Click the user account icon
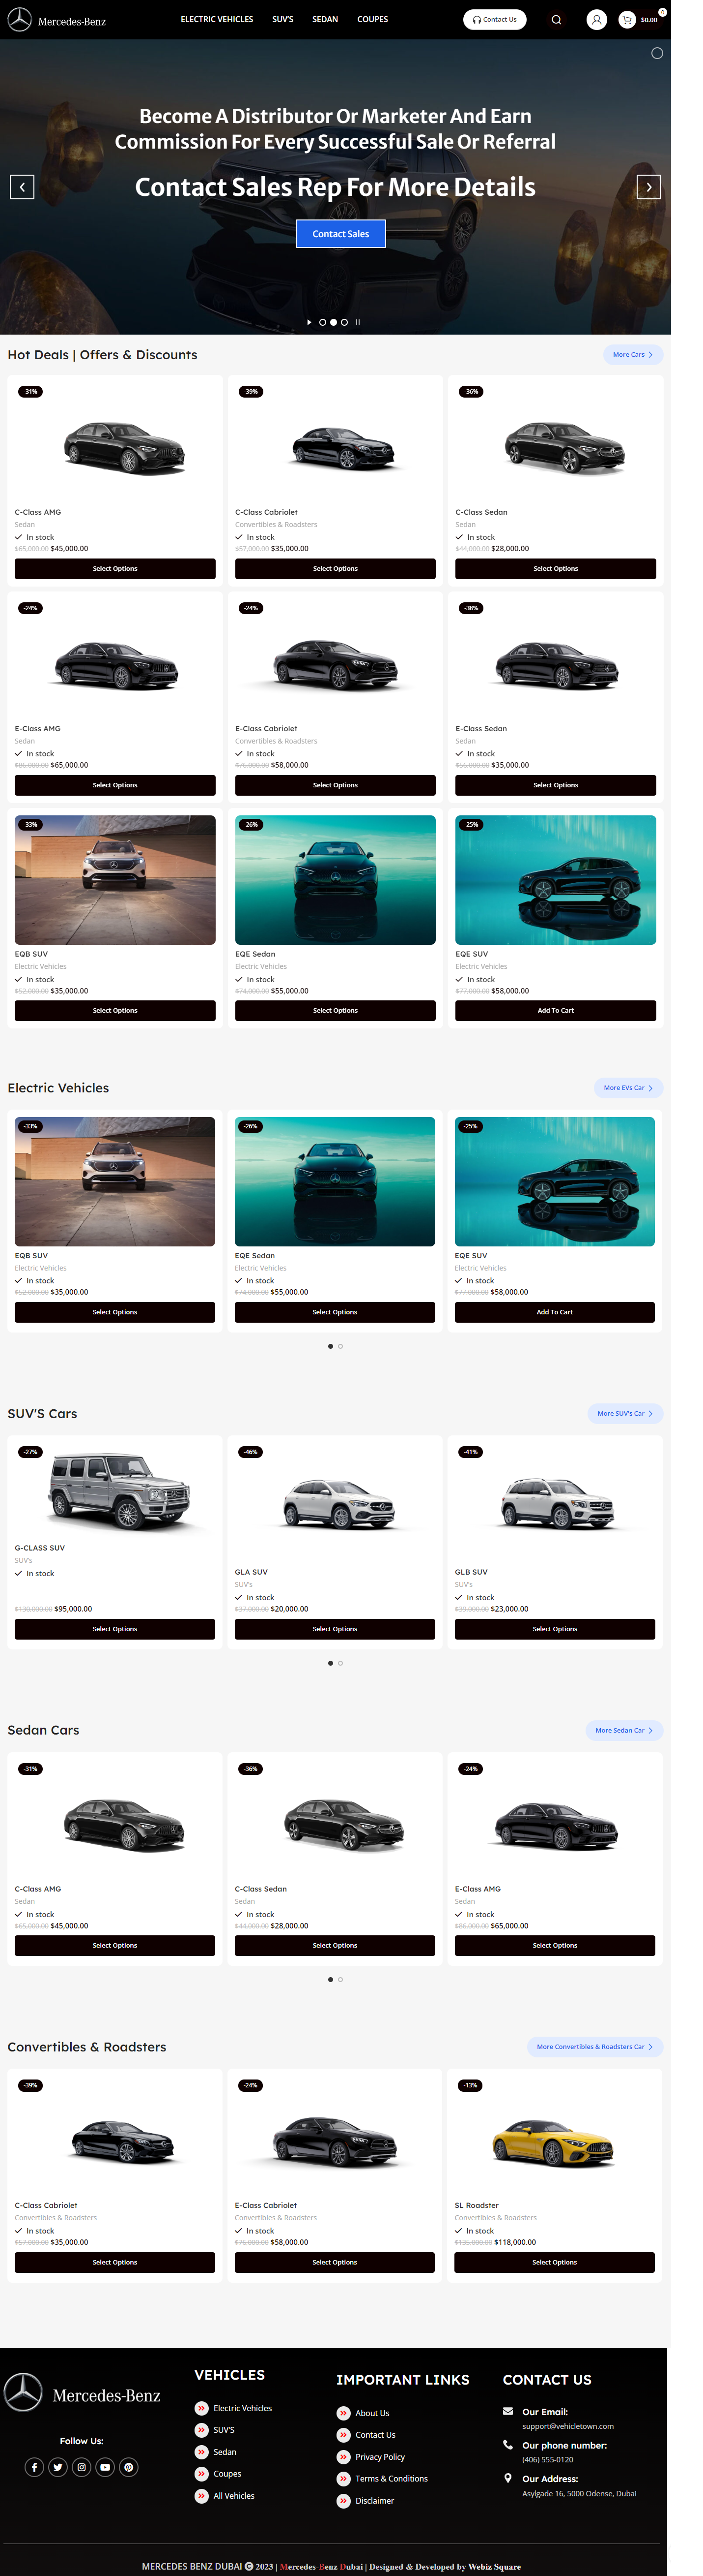703x2576 pixels. pyautogui.click(x=596, y=20)
